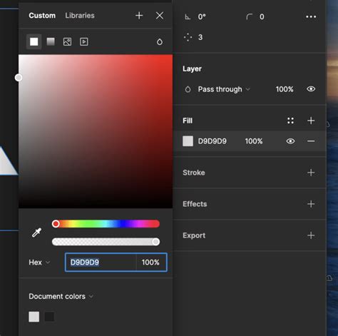Open Fill styles four-dot icon
The image size is (338, 336).
click(290, 121)
